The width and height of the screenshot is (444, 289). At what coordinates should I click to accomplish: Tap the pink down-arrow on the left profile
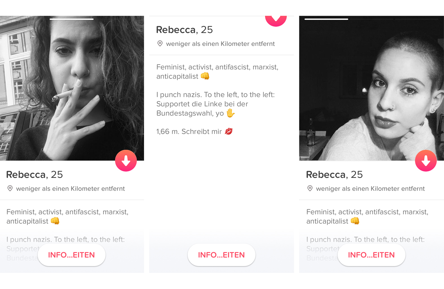[x=126, y=161]
